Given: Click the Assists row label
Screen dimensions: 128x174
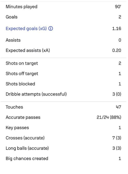Looking at the screenshot, I should coord(13,40).
